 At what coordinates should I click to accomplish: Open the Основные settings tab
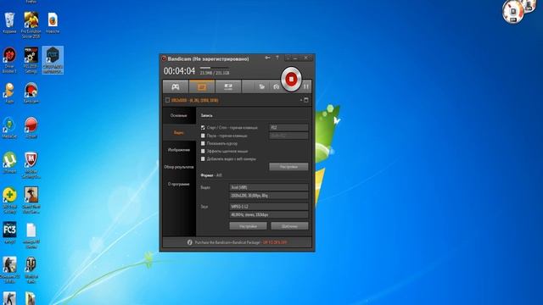[179, 115]
